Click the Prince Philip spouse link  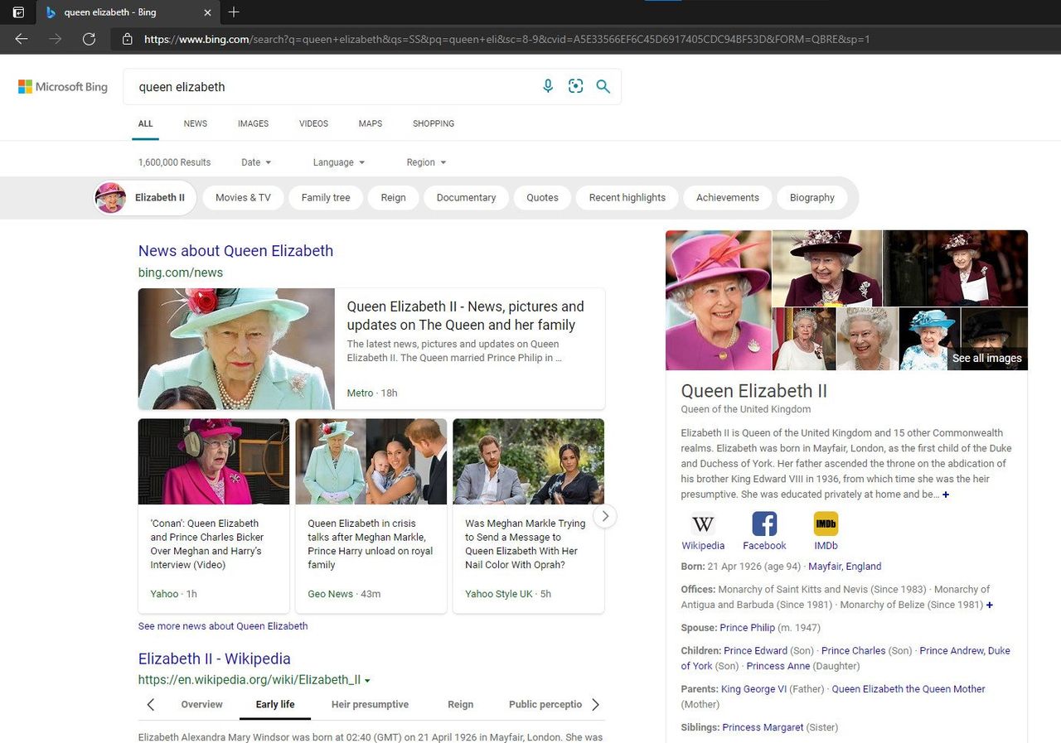[x=747, y=628]
